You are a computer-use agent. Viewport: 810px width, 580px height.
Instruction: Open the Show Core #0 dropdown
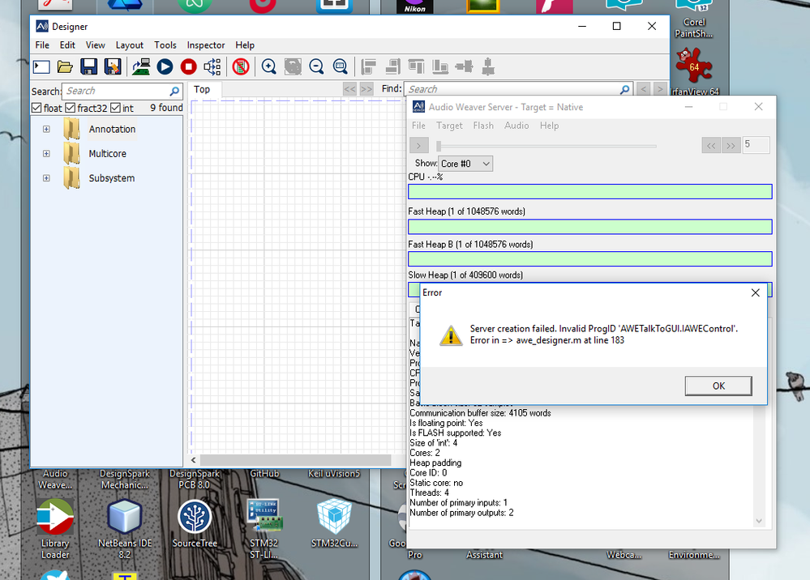pyautogui.click(x=465, y=164)
